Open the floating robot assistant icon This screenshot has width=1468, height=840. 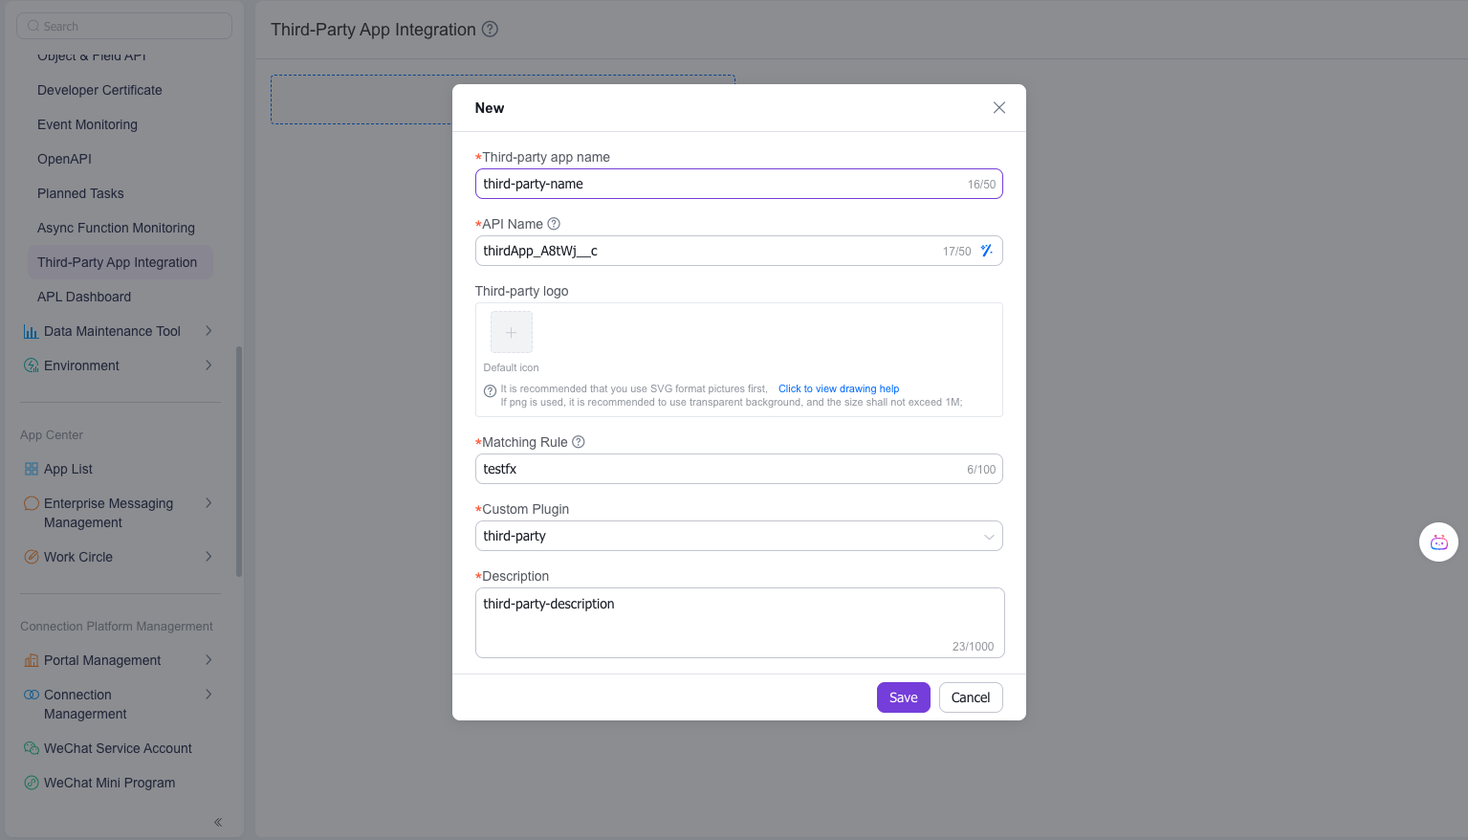pos(1438,542)
